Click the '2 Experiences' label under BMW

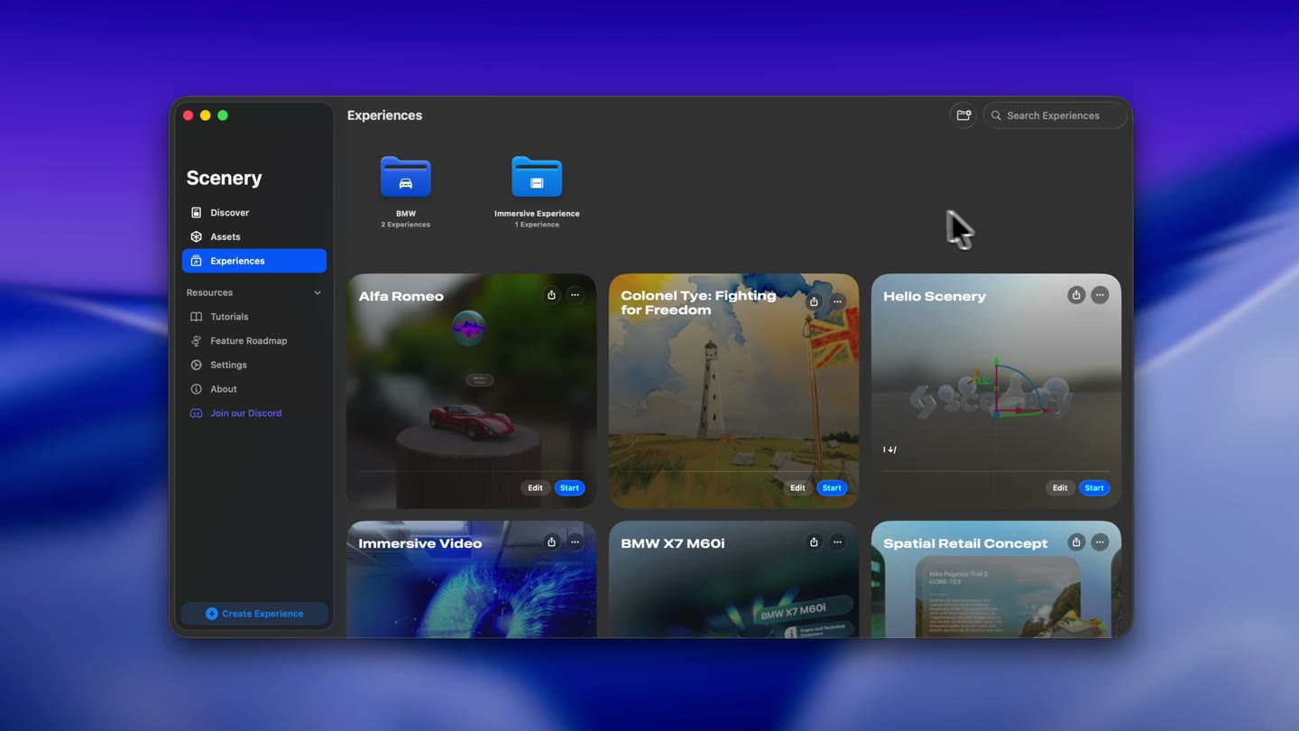pos(405,225)
